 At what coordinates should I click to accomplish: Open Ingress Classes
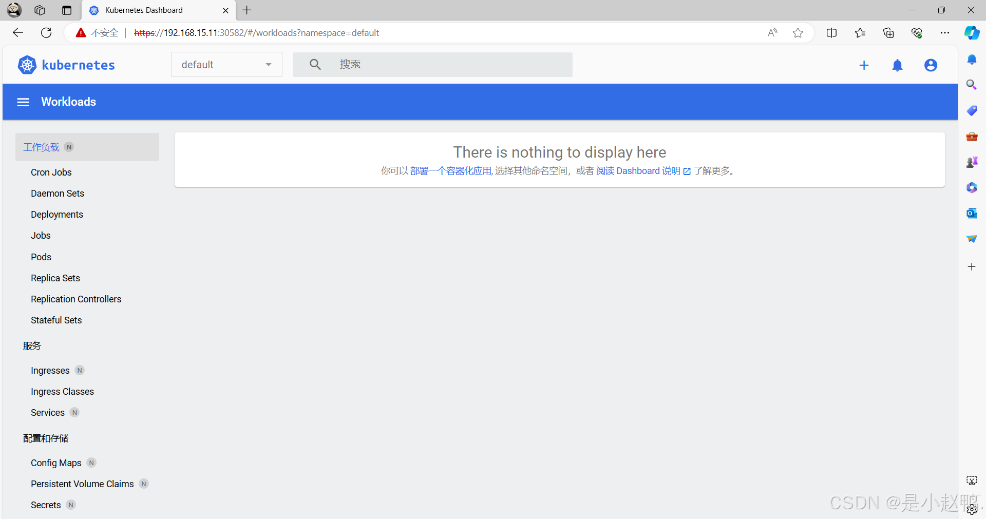[63, 392]
